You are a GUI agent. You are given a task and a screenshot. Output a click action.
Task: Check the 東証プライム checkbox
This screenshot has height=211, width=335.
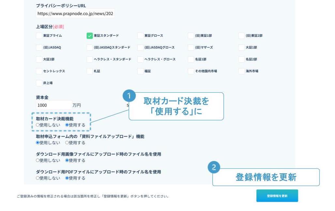click(x=39, y=36)
